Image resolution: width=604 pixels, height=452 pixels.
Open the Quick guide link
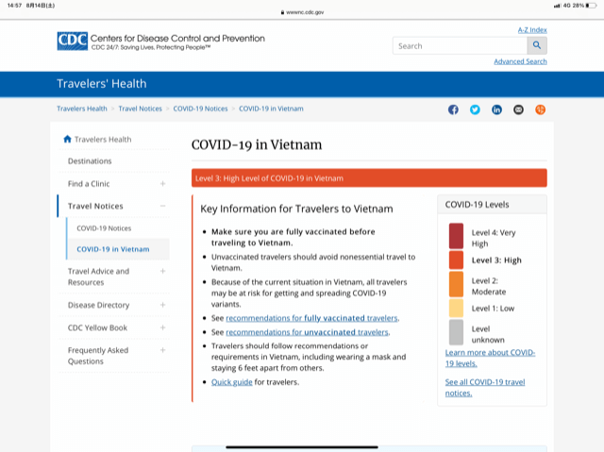click(x=232, y=382)
